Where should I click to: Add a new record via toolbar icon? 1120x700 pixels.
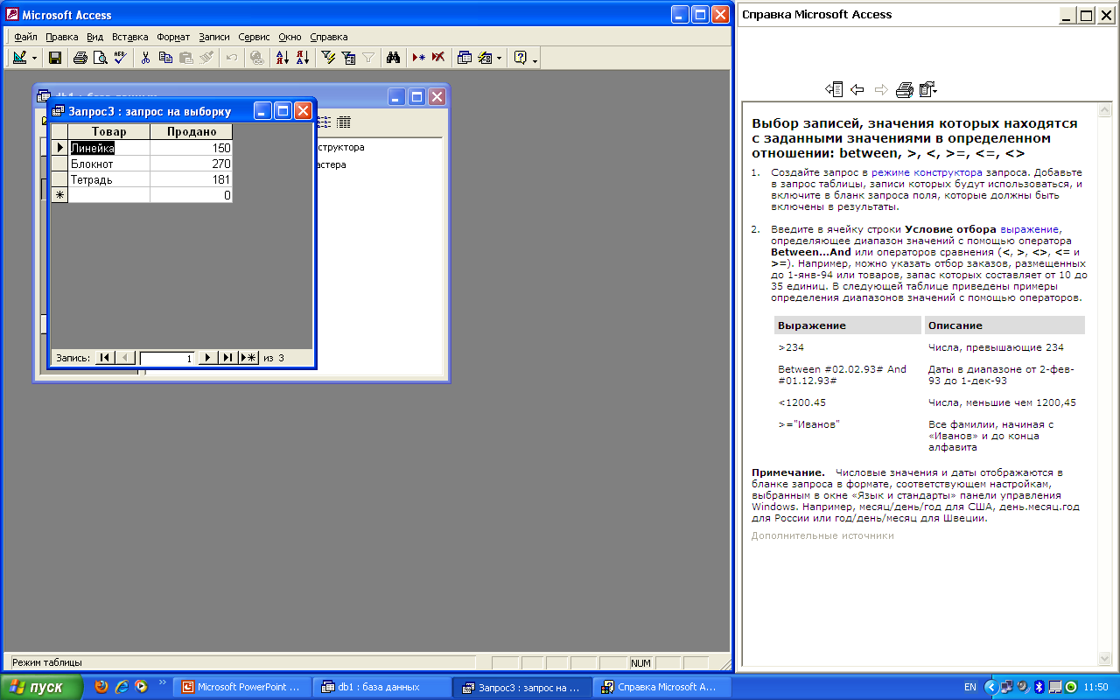(x=419, y=58)
